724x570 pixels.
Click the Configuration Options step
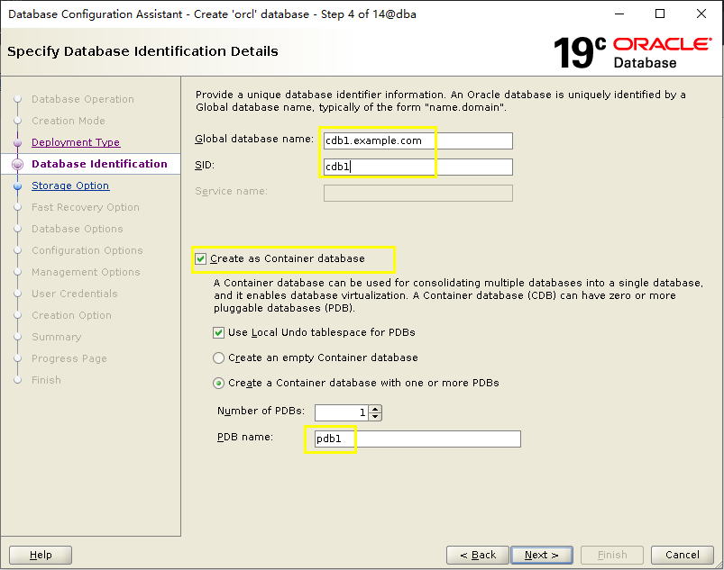click(87, 250)
